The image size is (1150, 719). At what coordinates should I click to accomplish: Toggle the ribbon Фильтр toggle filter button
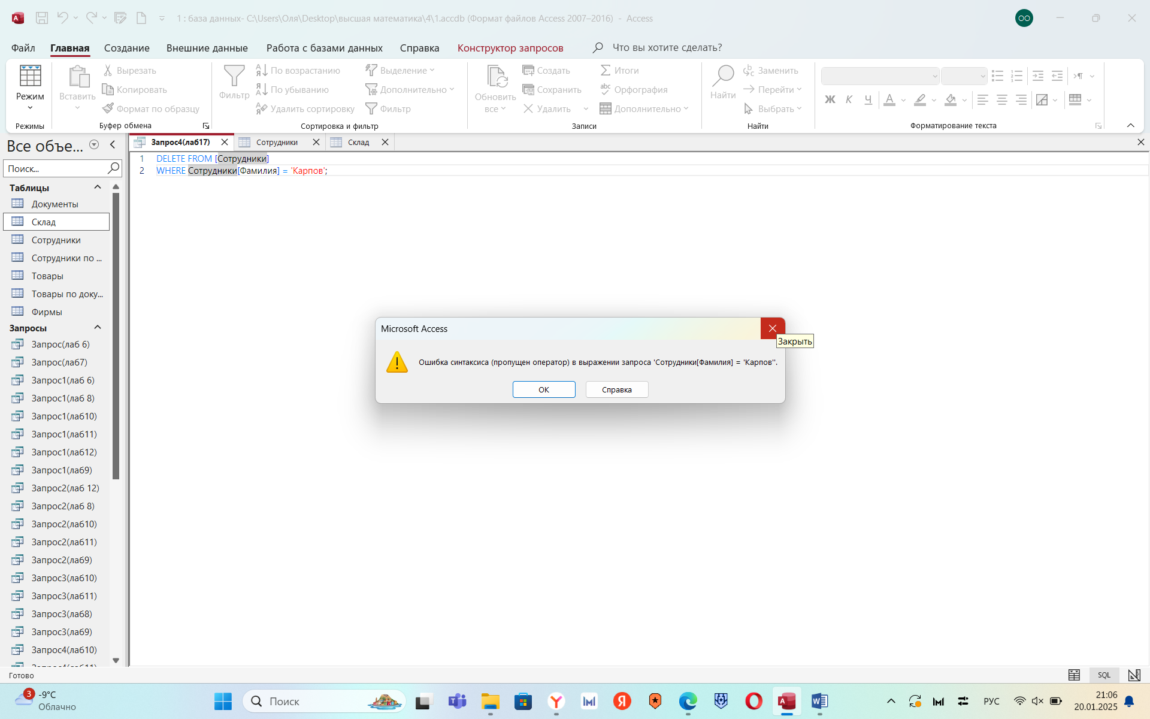tap(388, 109)
